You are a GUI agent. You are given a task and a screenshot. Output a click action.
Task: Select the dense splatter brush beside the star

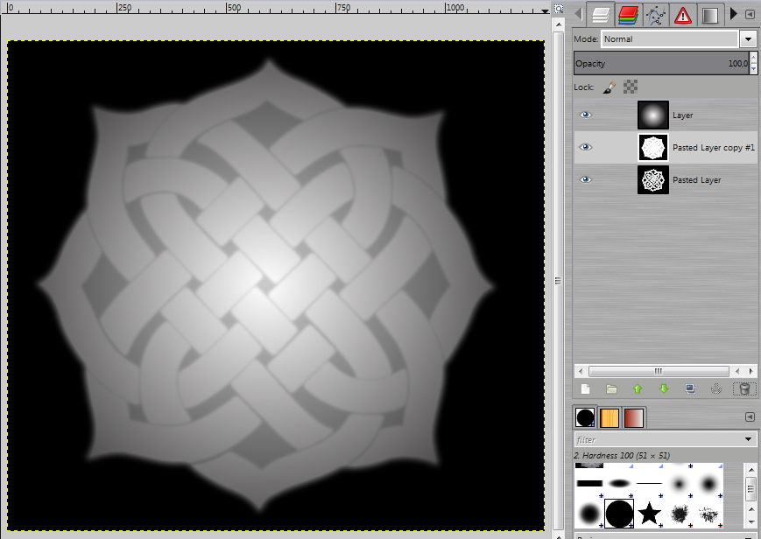(680, 514)
